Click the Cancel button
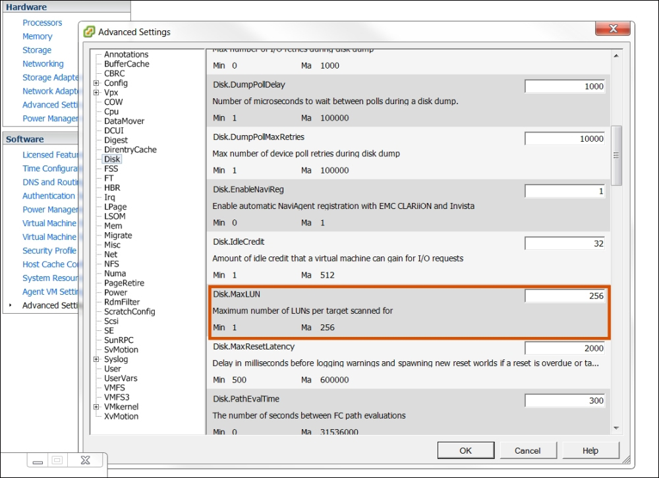This screenshot has height=478, width=659. point(528,451)
